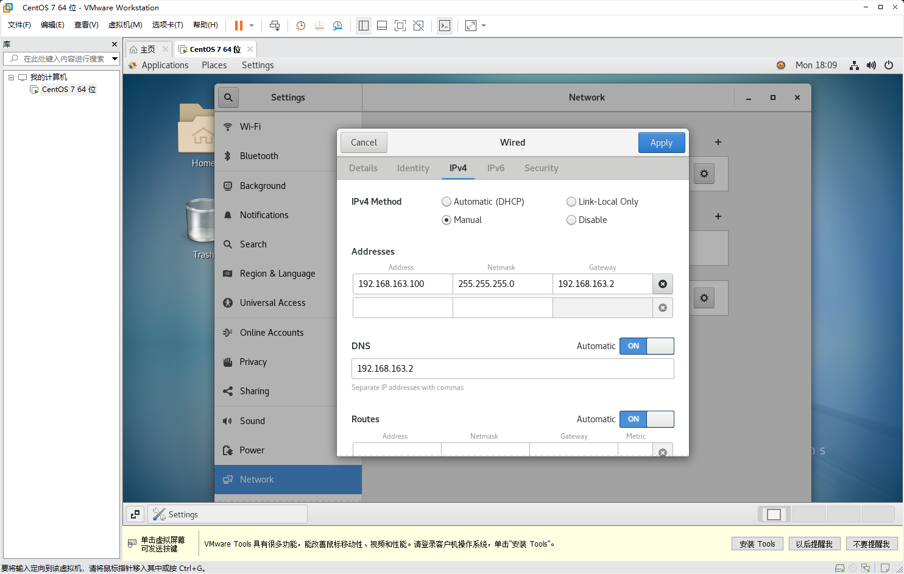904x574 pixels.
Task: Click the address field 192.168.163.100
Action: coord(403,284)
